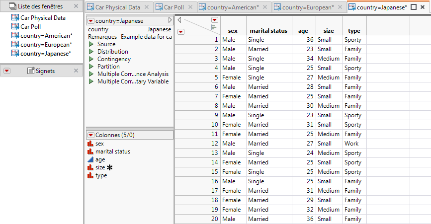Collapse the table panels with the left arrow in grid corner
Viewport: 431px width, 224px height.
(x=179, y=20)
